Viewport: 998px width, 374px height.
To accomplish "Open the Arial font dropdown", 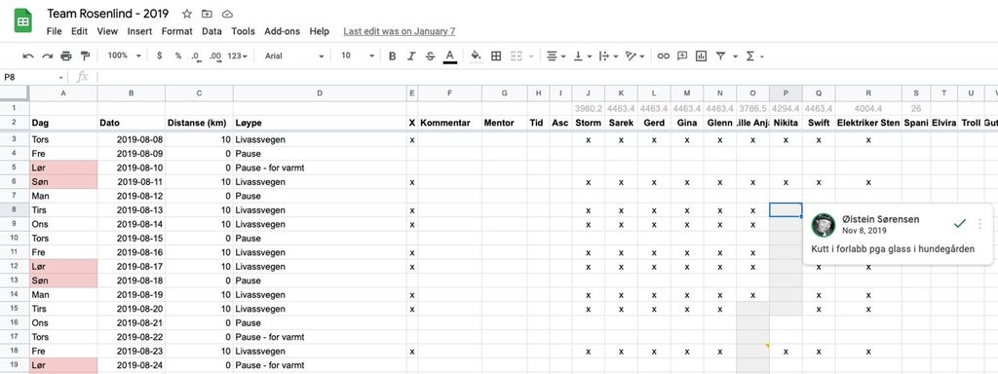I will click(294, 56).
